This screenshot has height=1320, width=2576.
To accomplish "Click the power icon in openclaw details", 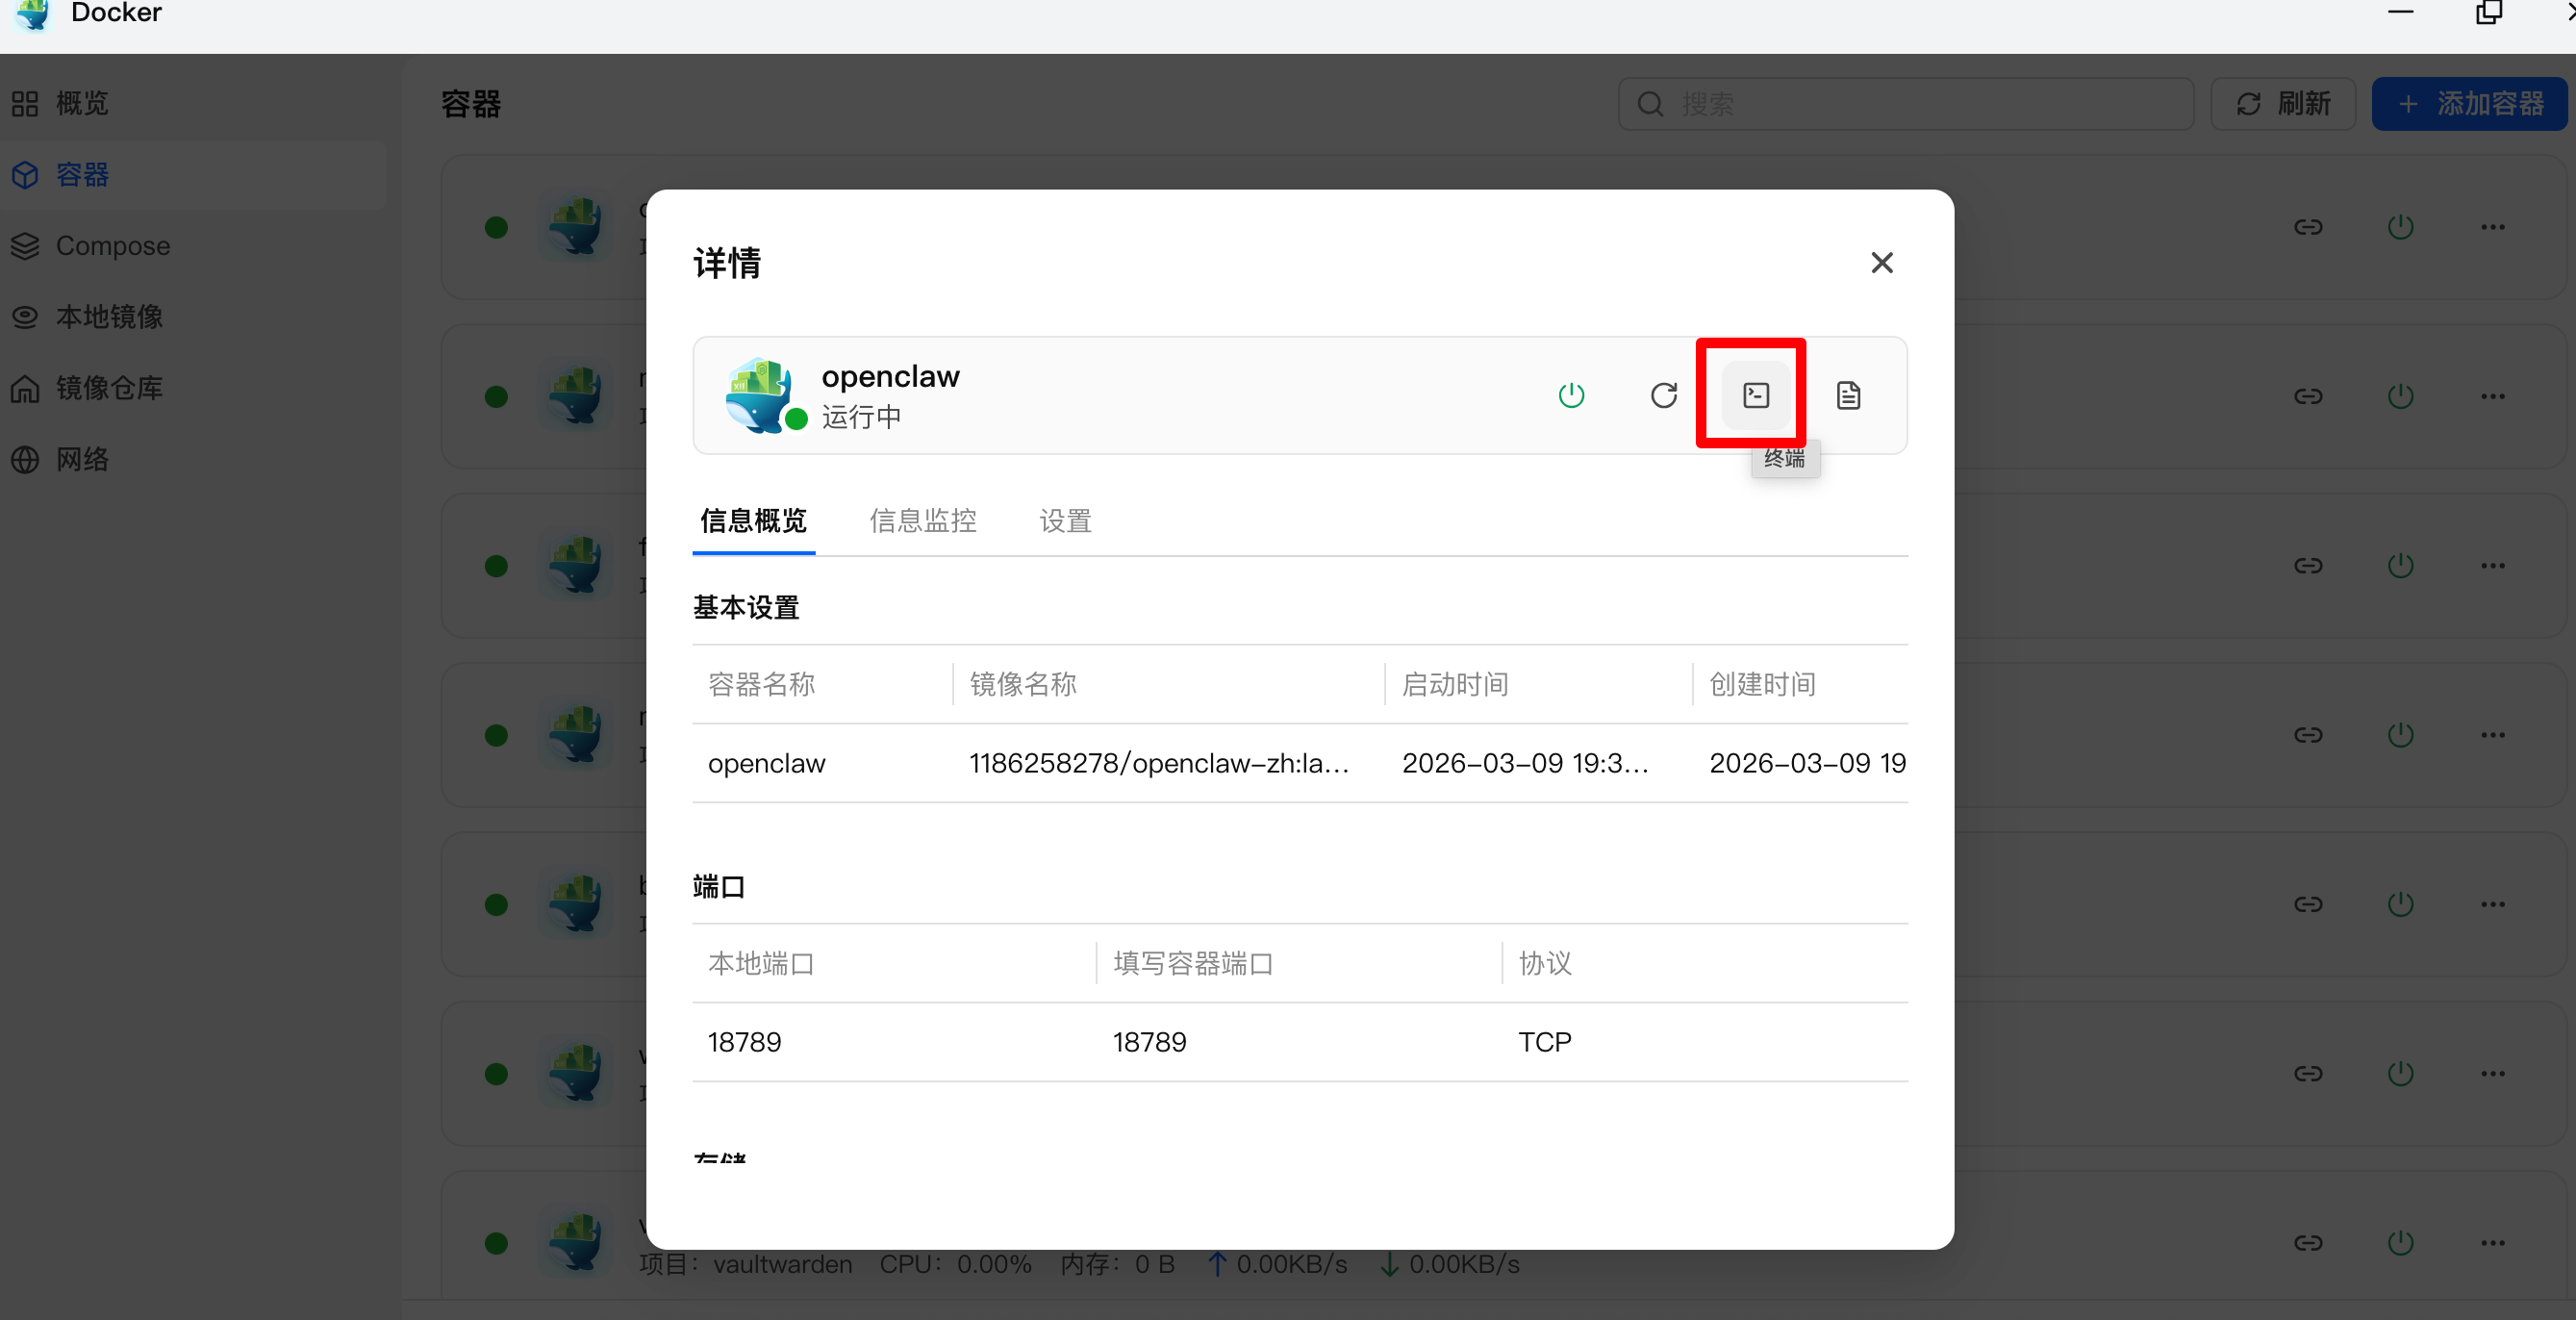I will (1571, 395).
